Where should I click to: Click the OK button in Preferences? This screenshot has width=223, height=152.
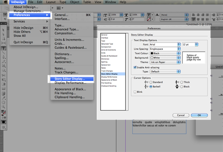[x=199, y=115]
